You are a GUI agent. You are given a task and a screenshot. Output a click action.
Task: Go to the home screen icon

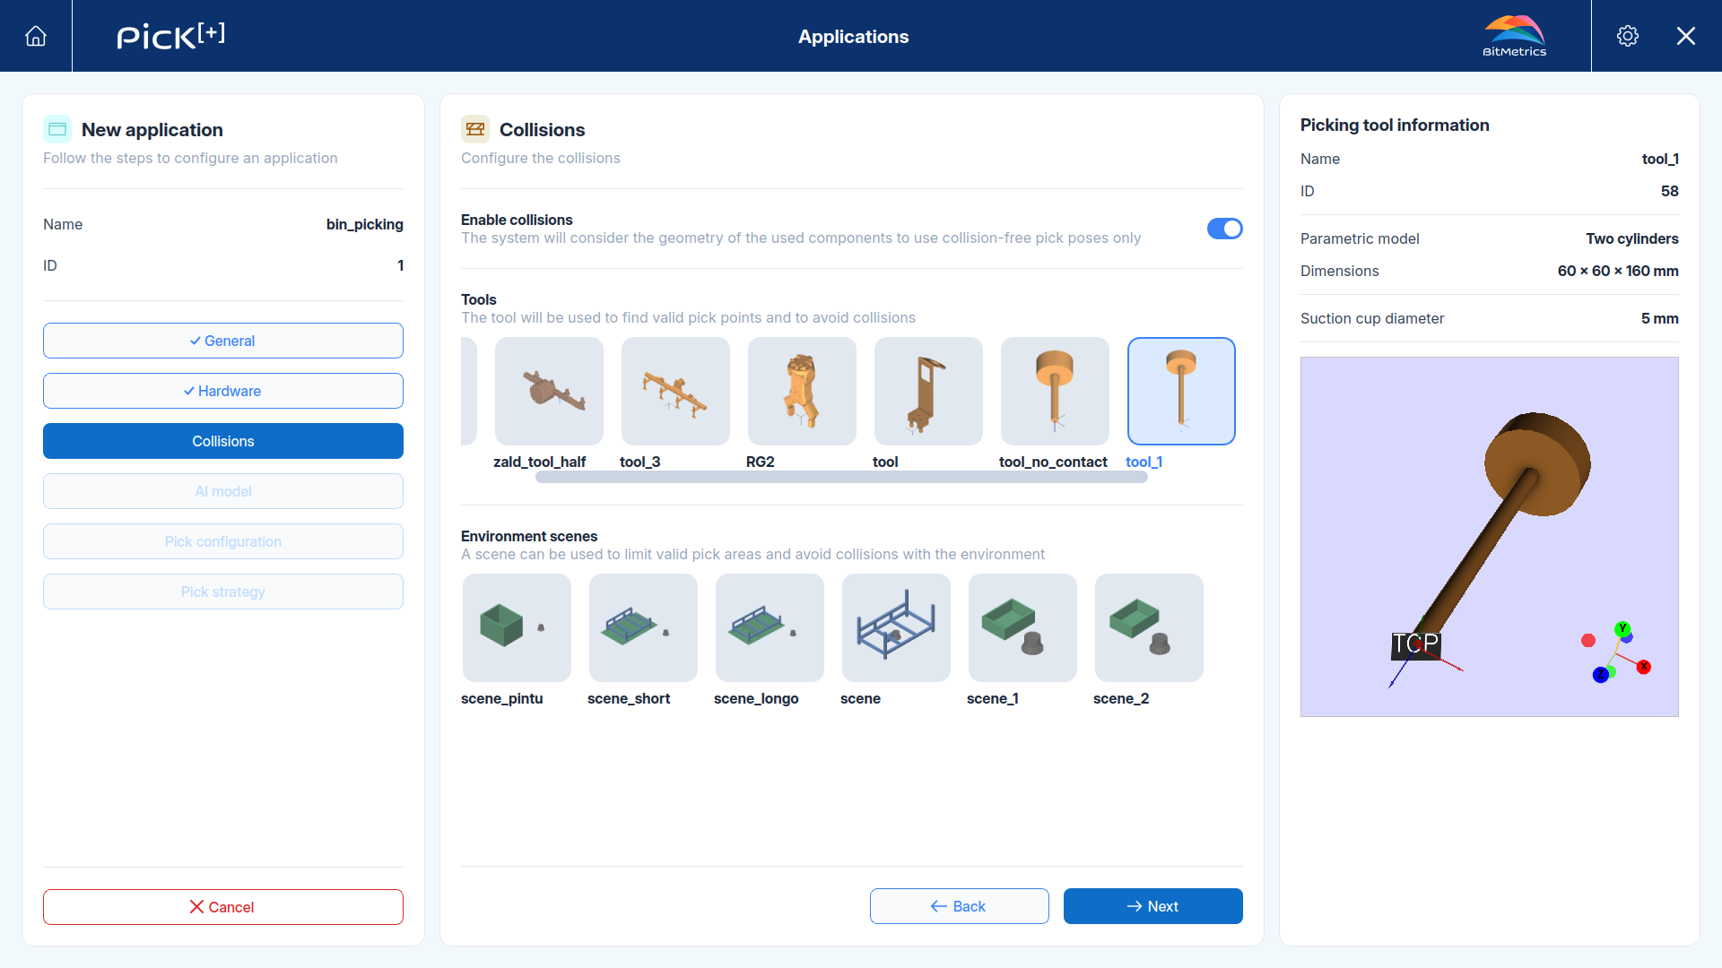click(x=36, y=36)
